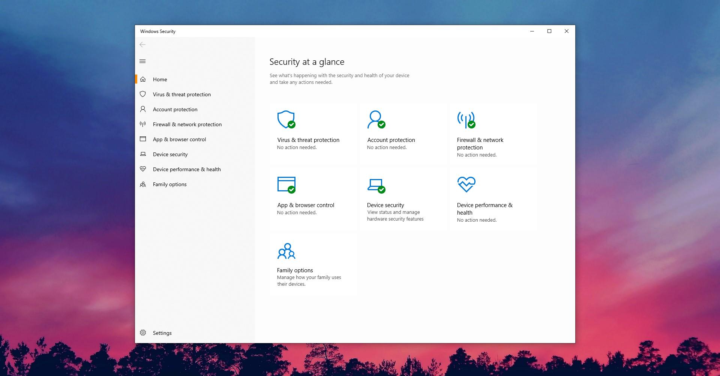Open the Firewall & network protection tile title
Screen dimensions: 720x376
480,144
